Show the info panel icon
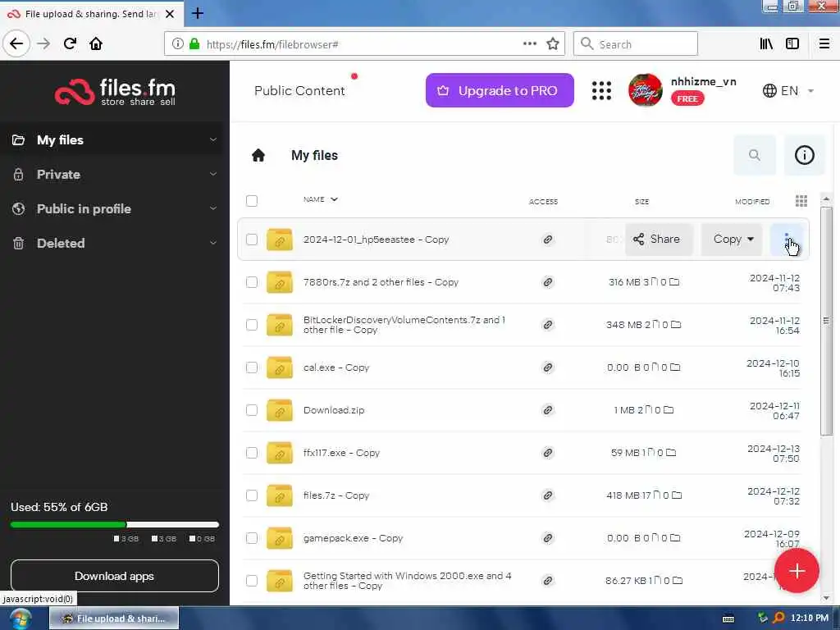The image size is (840, 630). (x=804, y=155)
